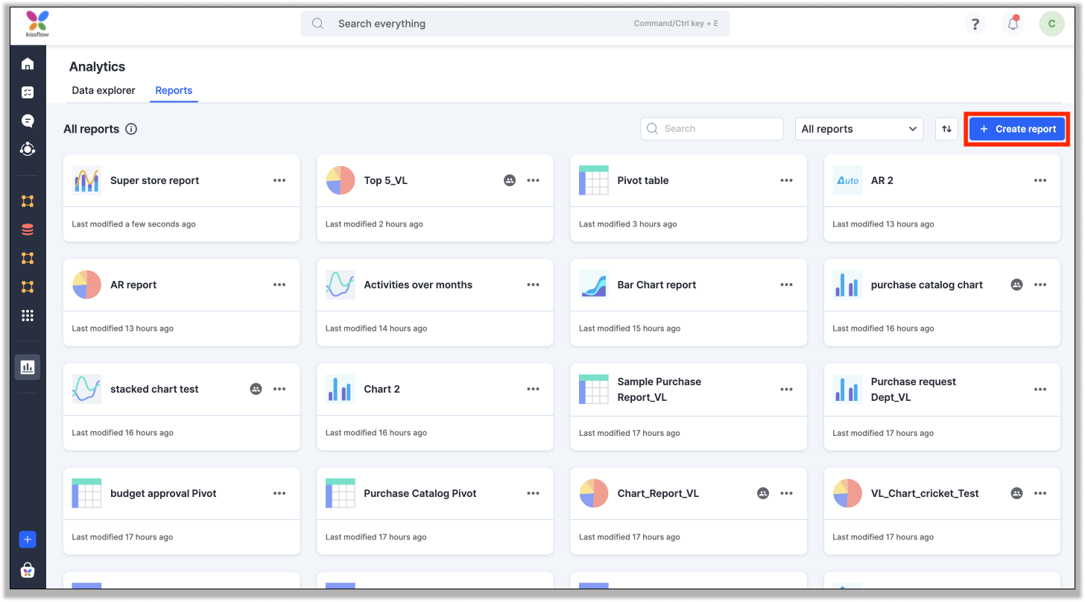Open the Home icon in sidebar
The image size is (1085, 602).
(28, 64)
